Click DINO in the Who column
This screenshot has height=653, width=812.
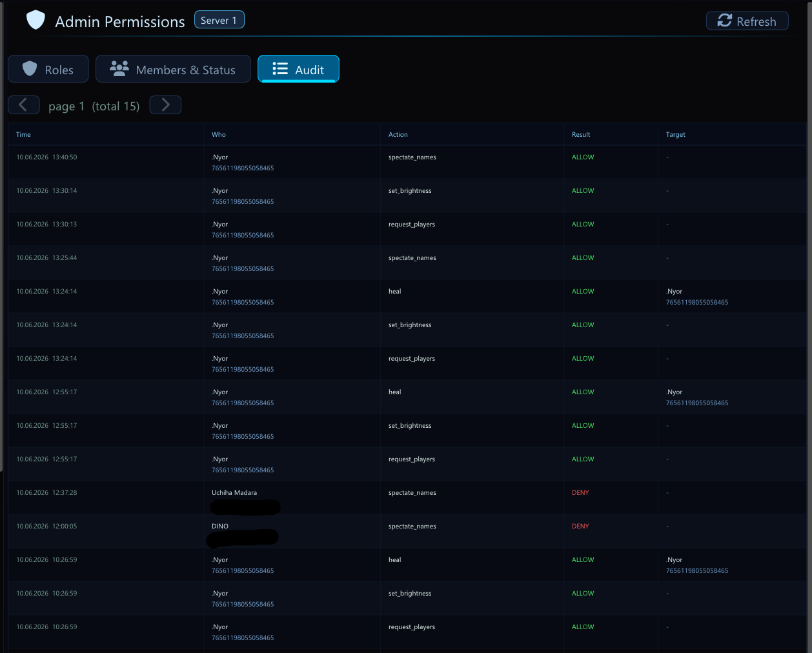tap(220, 526)
